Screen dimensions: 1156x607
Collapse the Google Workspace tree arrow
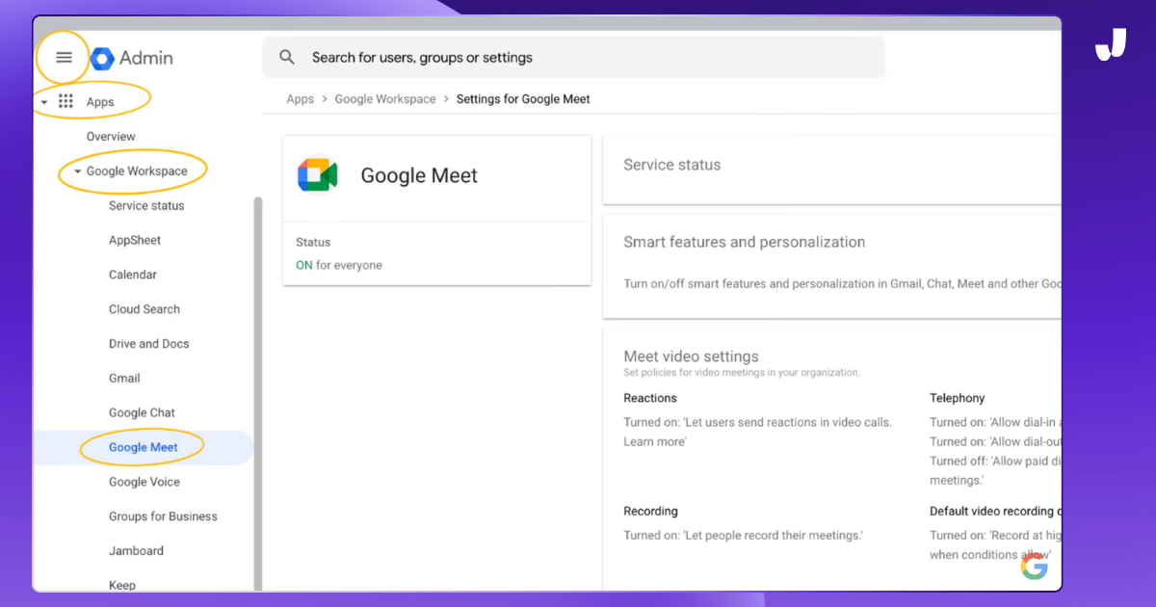pos(77,172)
